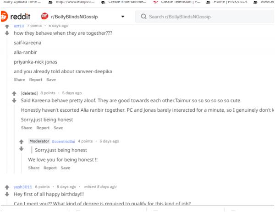Downvote yash3011's birthday comment
This screenshot has height=212, width=275.
(7, 194)
